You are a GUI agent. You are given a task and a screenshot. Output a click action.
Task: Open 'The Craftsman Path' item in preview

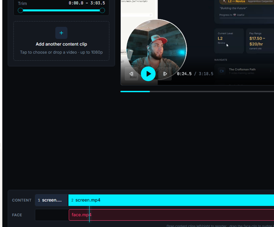click(x=244, y=71)
